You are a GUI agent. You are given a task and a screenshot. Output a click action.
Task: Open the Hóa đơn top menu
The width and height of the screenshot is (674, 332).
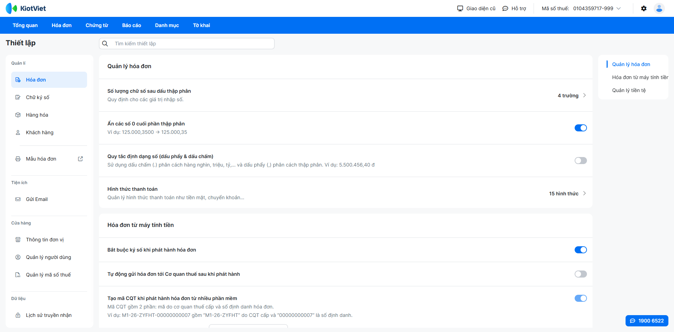(61, 25)
